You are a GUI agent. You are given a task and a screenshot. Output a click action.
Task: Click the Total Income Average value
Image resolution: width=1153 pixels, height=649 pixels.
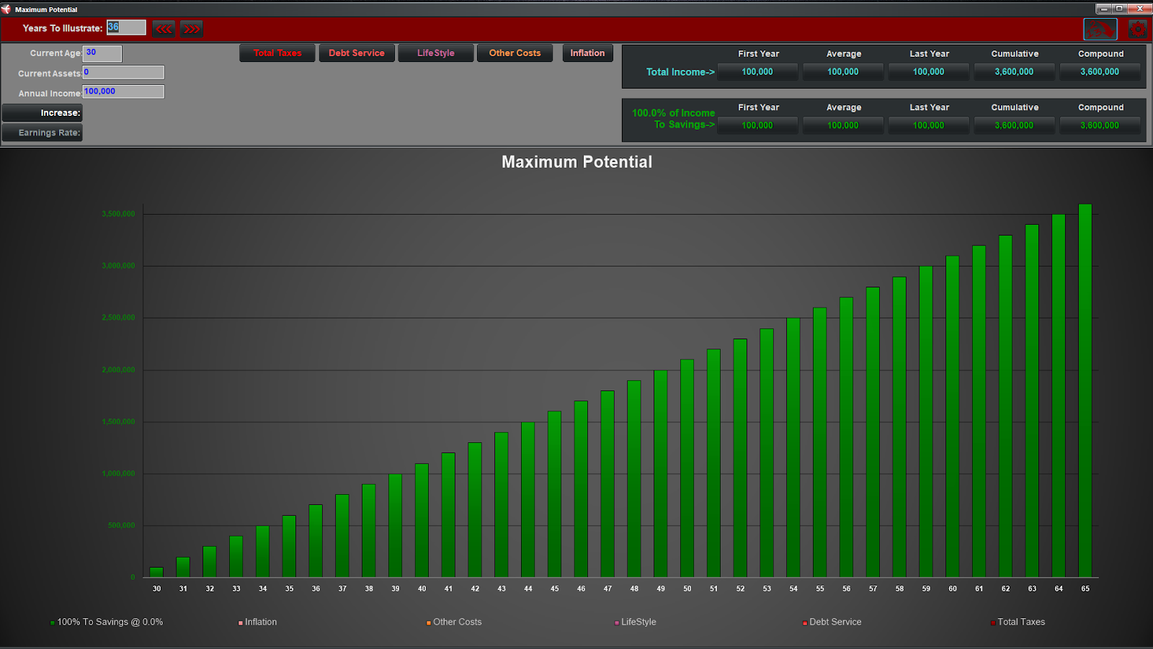843,72
